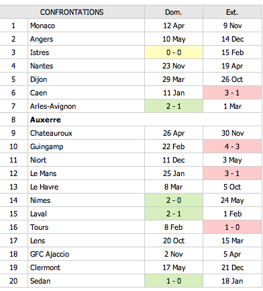Click the Chateauroux 30 Nov away date
This screenshot has height=291, width=263.
click(233, 133)
